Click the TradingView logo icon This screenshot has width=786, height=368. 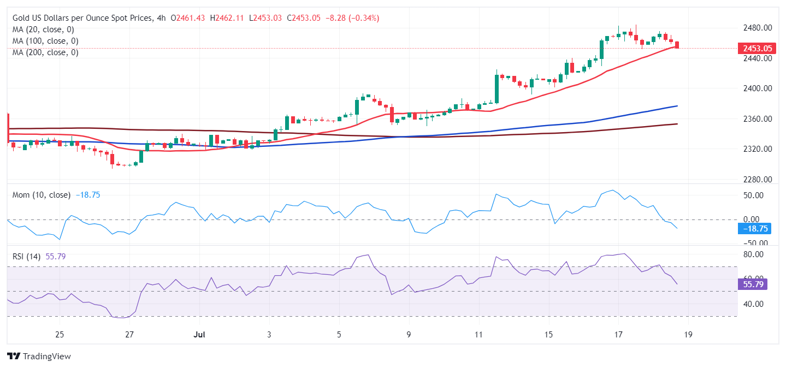coord(14,356)
